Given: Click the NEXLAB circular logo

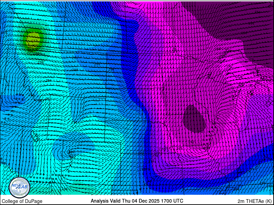Looking at the screenshot, I should (x=20, y=188).
